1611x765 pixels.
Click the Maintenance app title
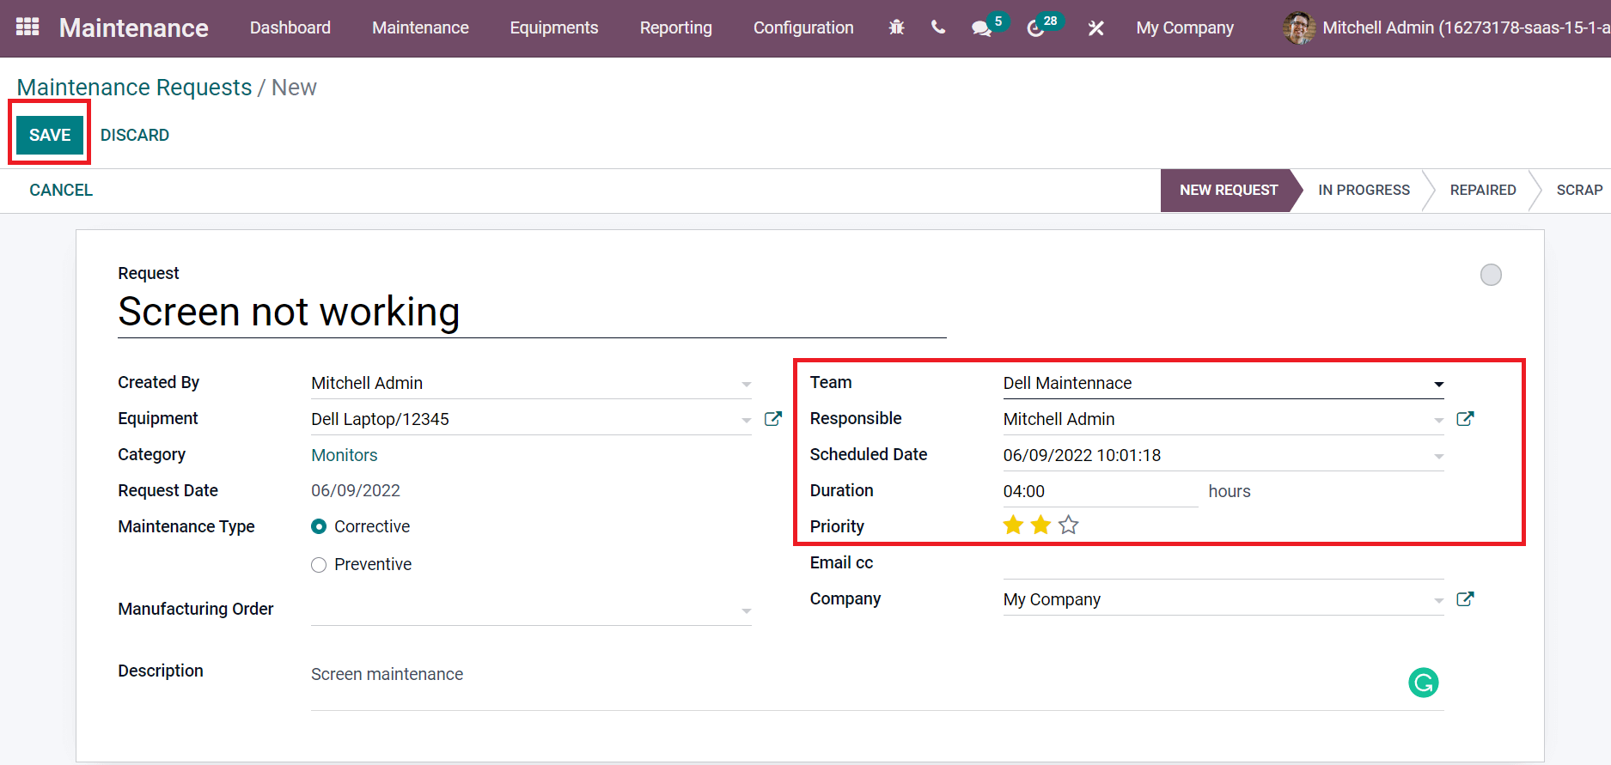(x=134, y=27)
